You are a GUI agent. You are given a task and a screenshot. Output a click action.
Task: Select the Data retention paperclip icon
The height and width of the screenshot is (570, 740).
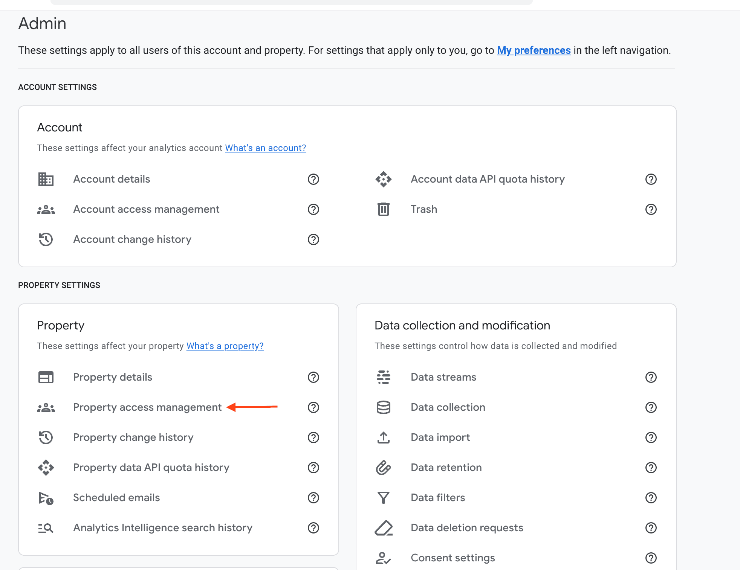[383, 468]
